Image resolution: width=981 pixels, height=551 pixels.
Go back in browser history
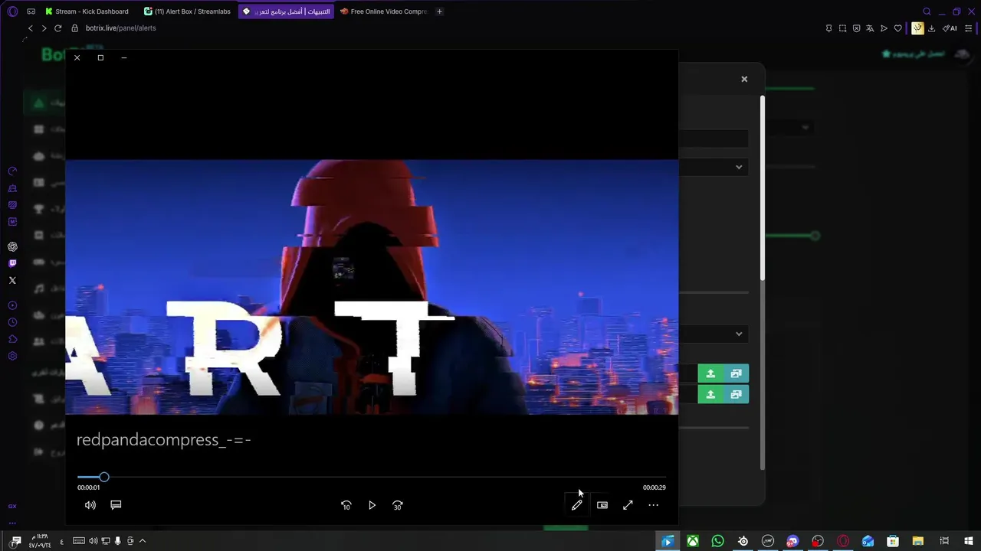31,28
